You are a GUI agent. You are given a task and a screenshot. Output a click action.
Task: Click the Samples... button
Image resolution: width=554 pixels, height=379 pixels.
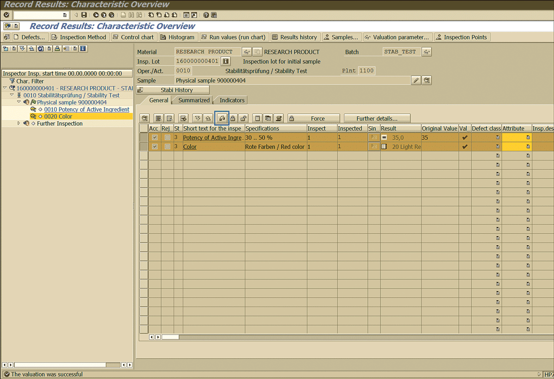(342, 37)
